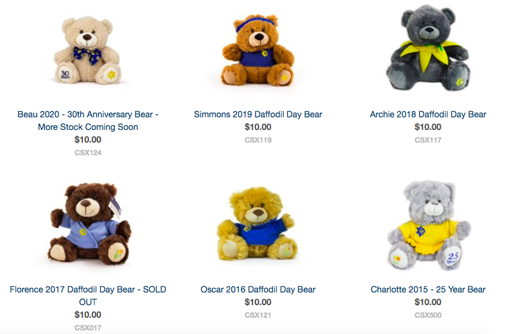
Task: Open the Charlotte 2015 grey bear image
Action: [428, 226]
